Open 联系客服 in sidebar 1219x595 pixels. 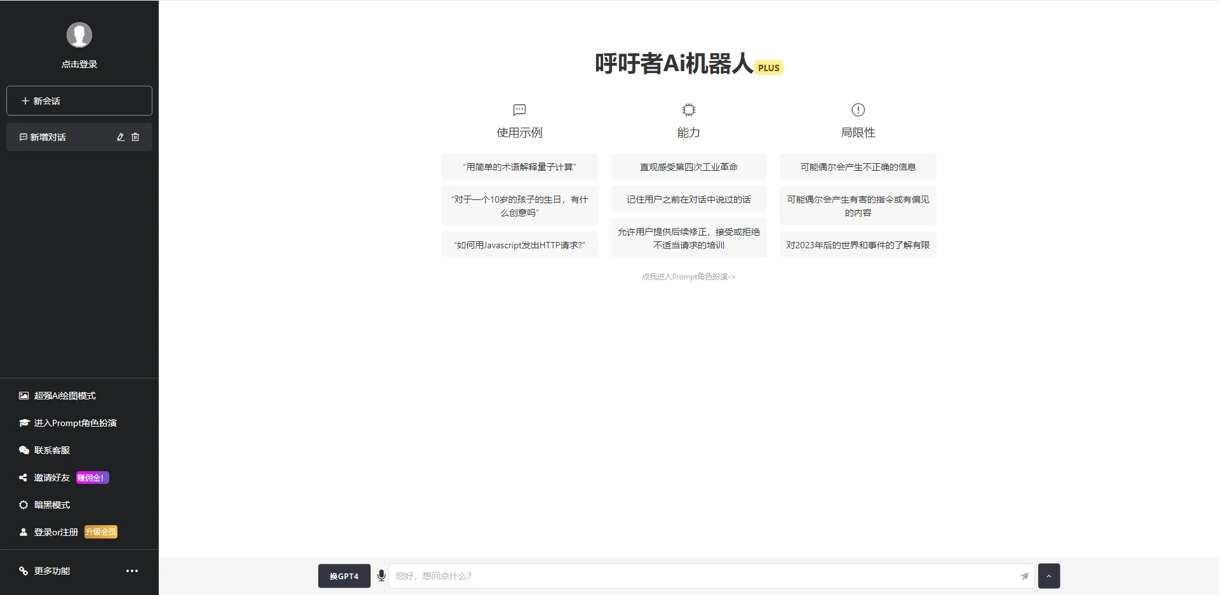click(52, 450)
